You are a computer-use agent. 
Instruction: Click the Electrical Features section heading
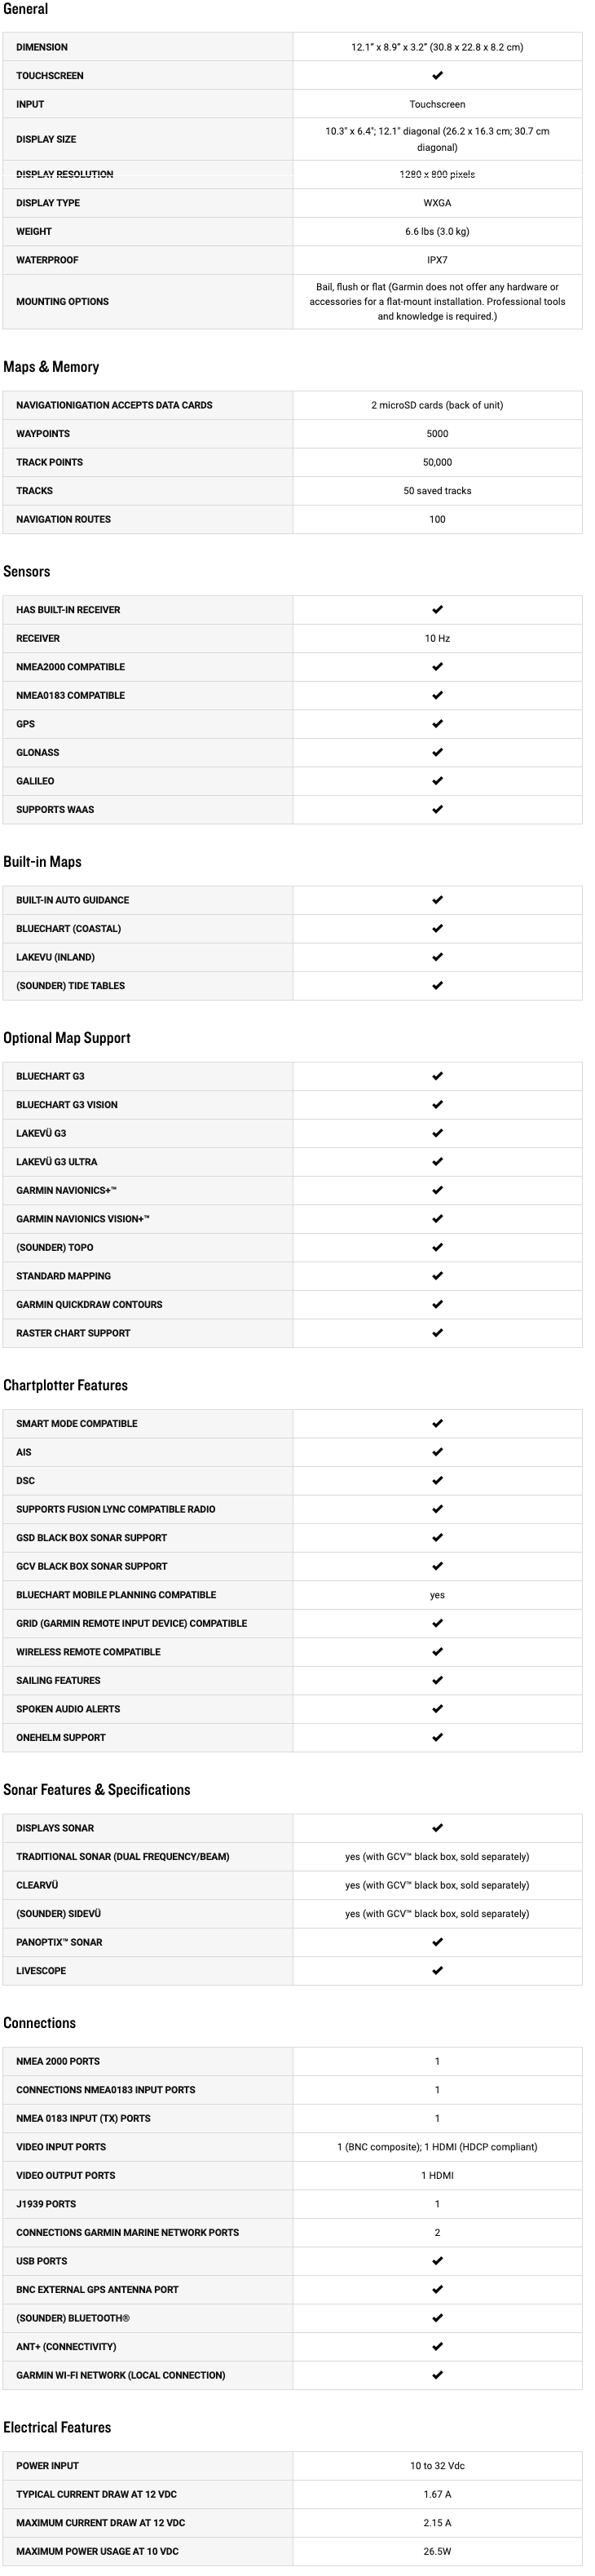click(57, 2427)
